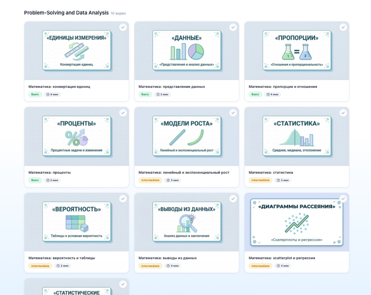The height and width of the screenshot is (295, 371).
Task: Toggle checkmark on the partially visible «СТАТИСТИЧЕСКИЕ card
Action: (123, 284)
